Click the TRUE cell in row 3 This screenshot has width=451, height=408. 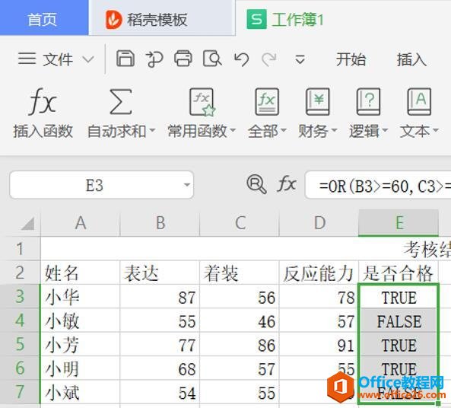click(x=399, y=297)
